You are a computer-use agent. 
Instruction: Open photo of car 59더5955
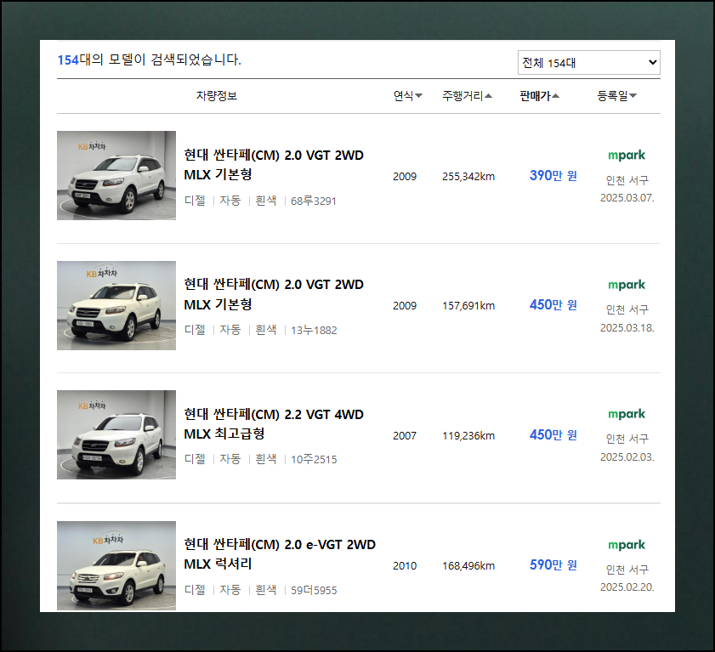pos(116,565)
